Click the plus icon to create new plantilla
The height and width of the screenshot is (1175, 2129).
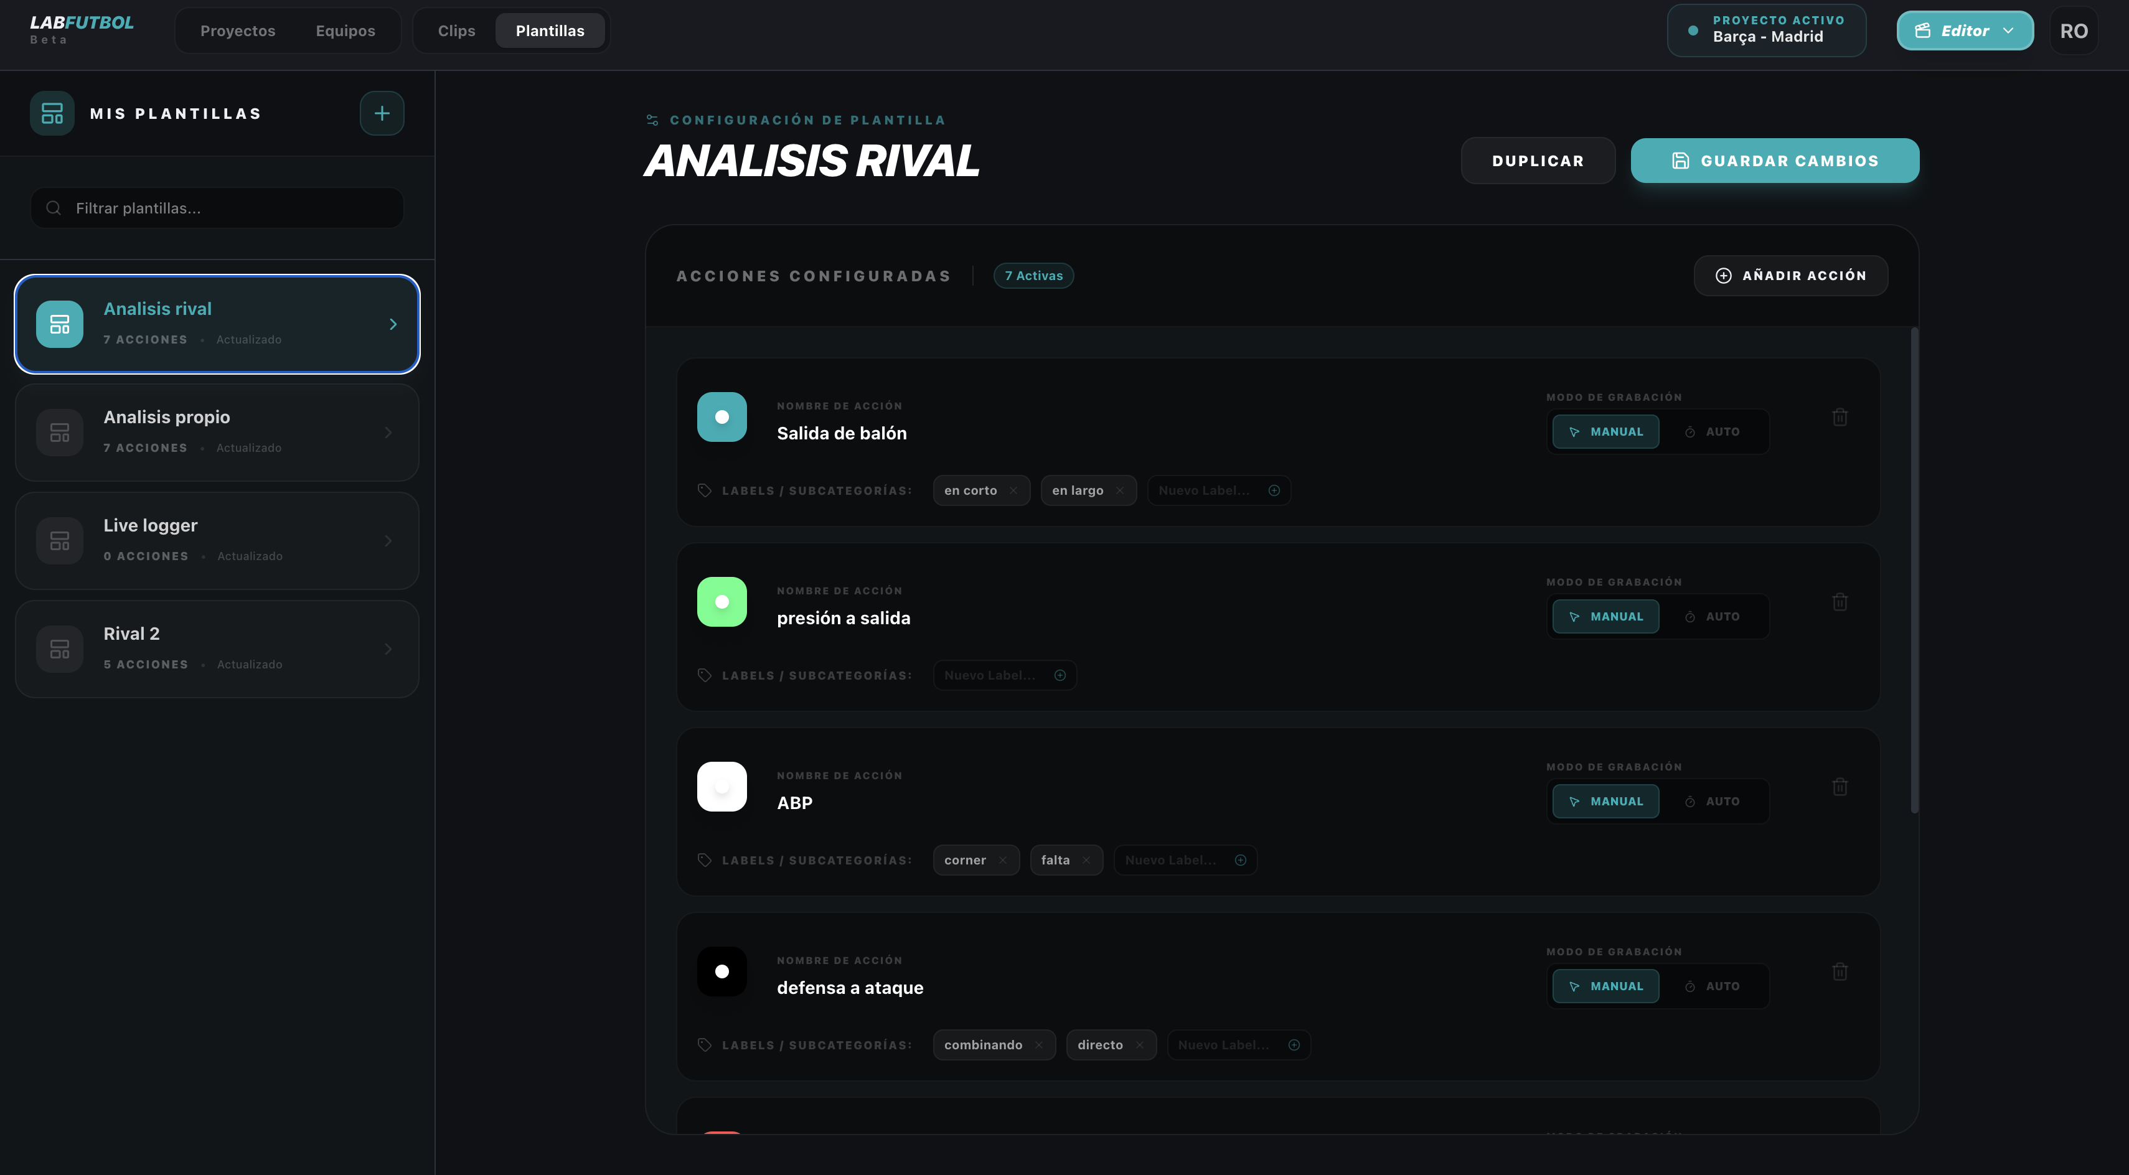[382, 113]
